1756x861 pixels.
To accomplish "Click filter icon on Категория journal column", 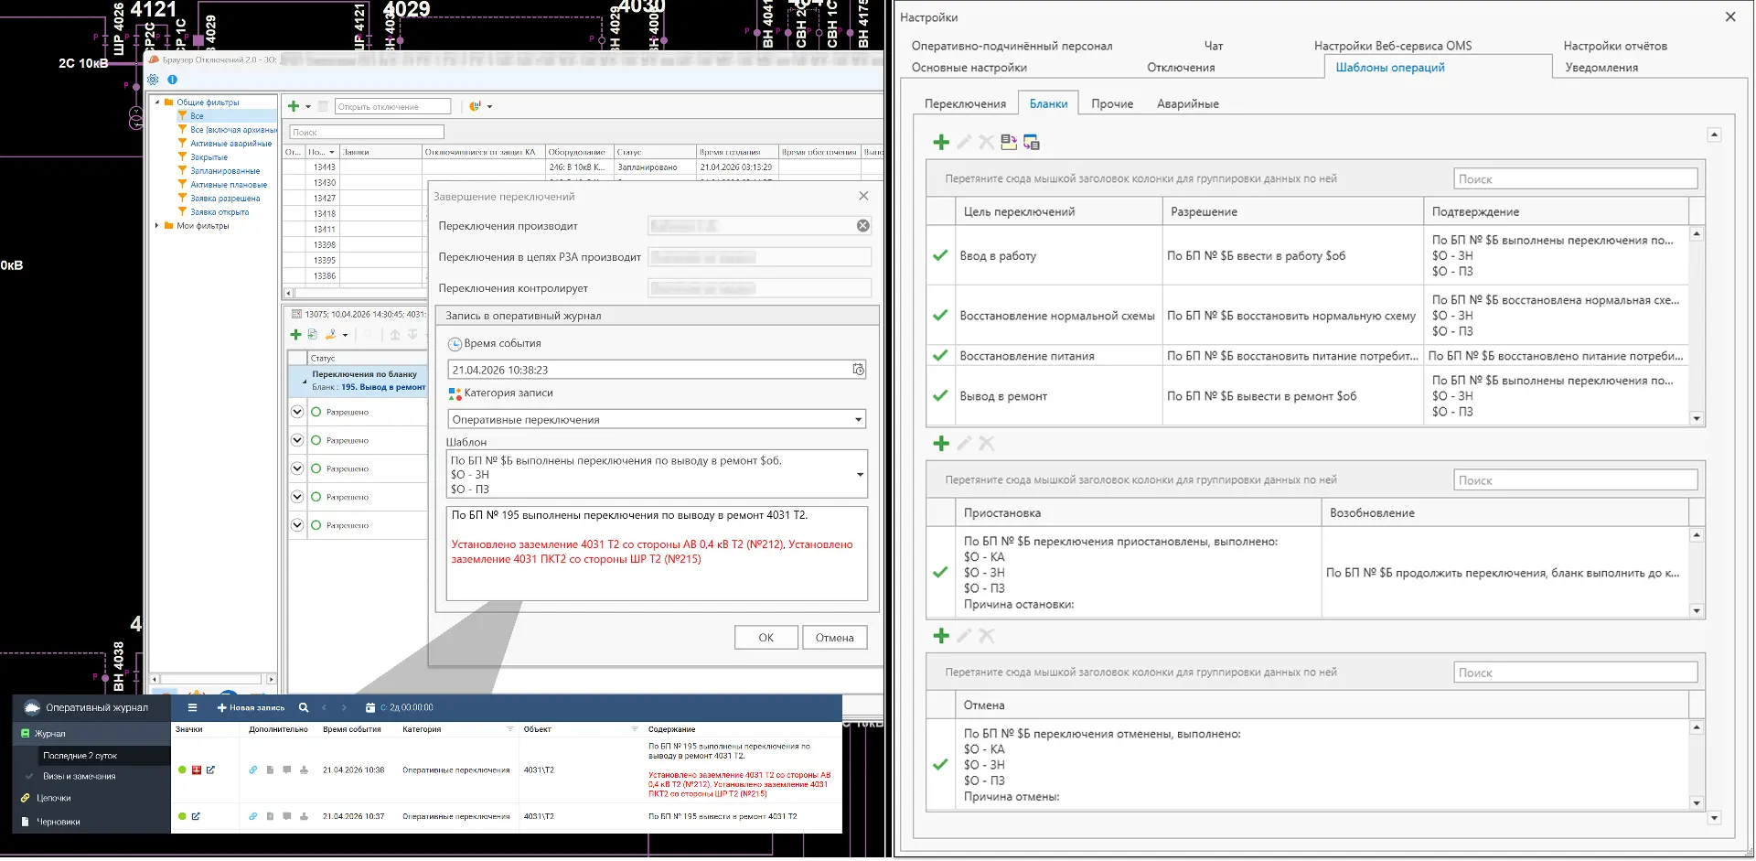I will [x=510, y=729].
